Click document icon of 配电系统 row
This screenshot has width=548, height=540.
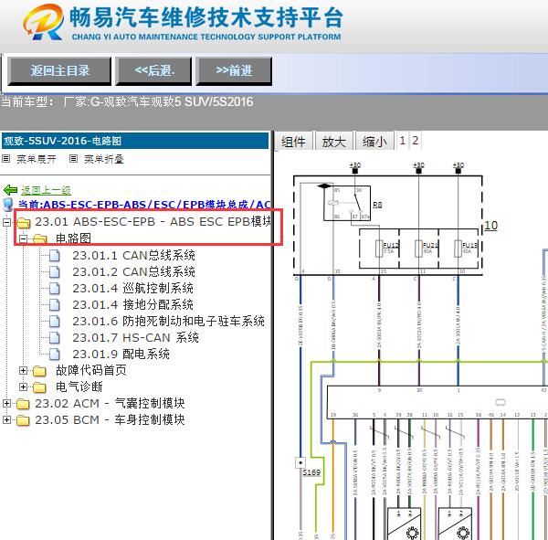[x=55, y=354]
